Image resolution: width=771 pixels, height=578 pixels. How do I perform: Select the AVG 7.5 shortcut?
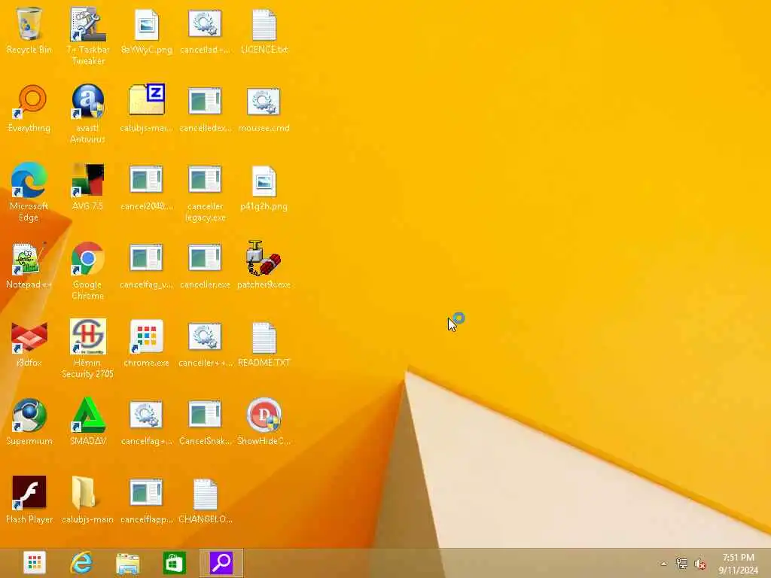click(87, 181)
